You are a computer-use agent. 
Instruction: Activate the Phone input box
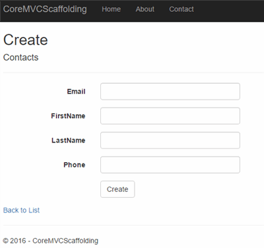pyautogui.click(x=170, y=165)
